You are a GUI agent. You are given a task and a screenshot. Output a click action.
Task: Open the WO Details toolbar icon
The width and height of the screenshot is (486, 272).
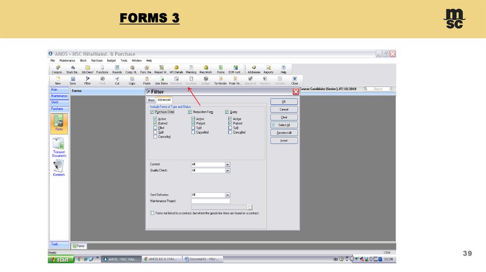point(177,69)
